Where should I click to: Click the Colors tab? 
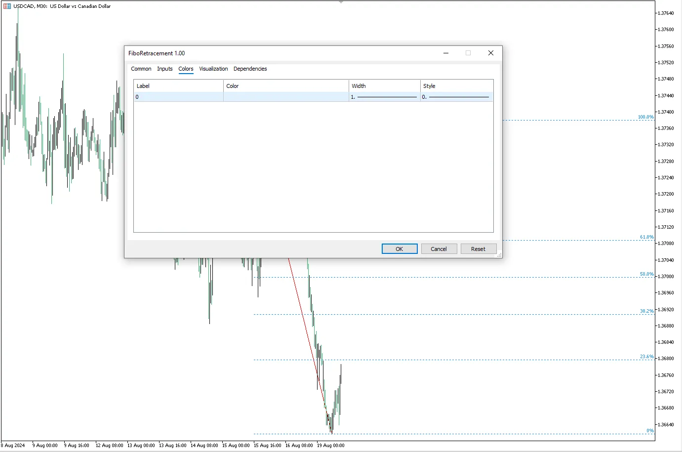(x=186, y=69)
